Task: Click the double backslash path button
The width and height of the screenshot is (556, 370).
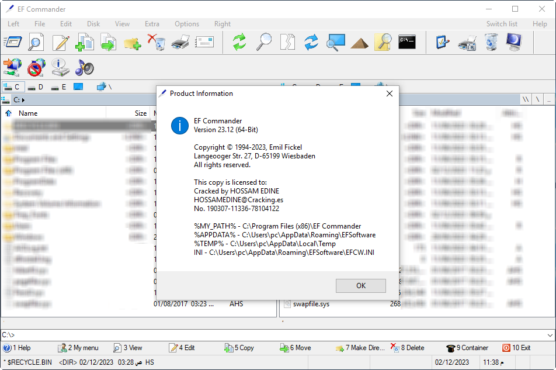Action: click(x=526, y=100)
